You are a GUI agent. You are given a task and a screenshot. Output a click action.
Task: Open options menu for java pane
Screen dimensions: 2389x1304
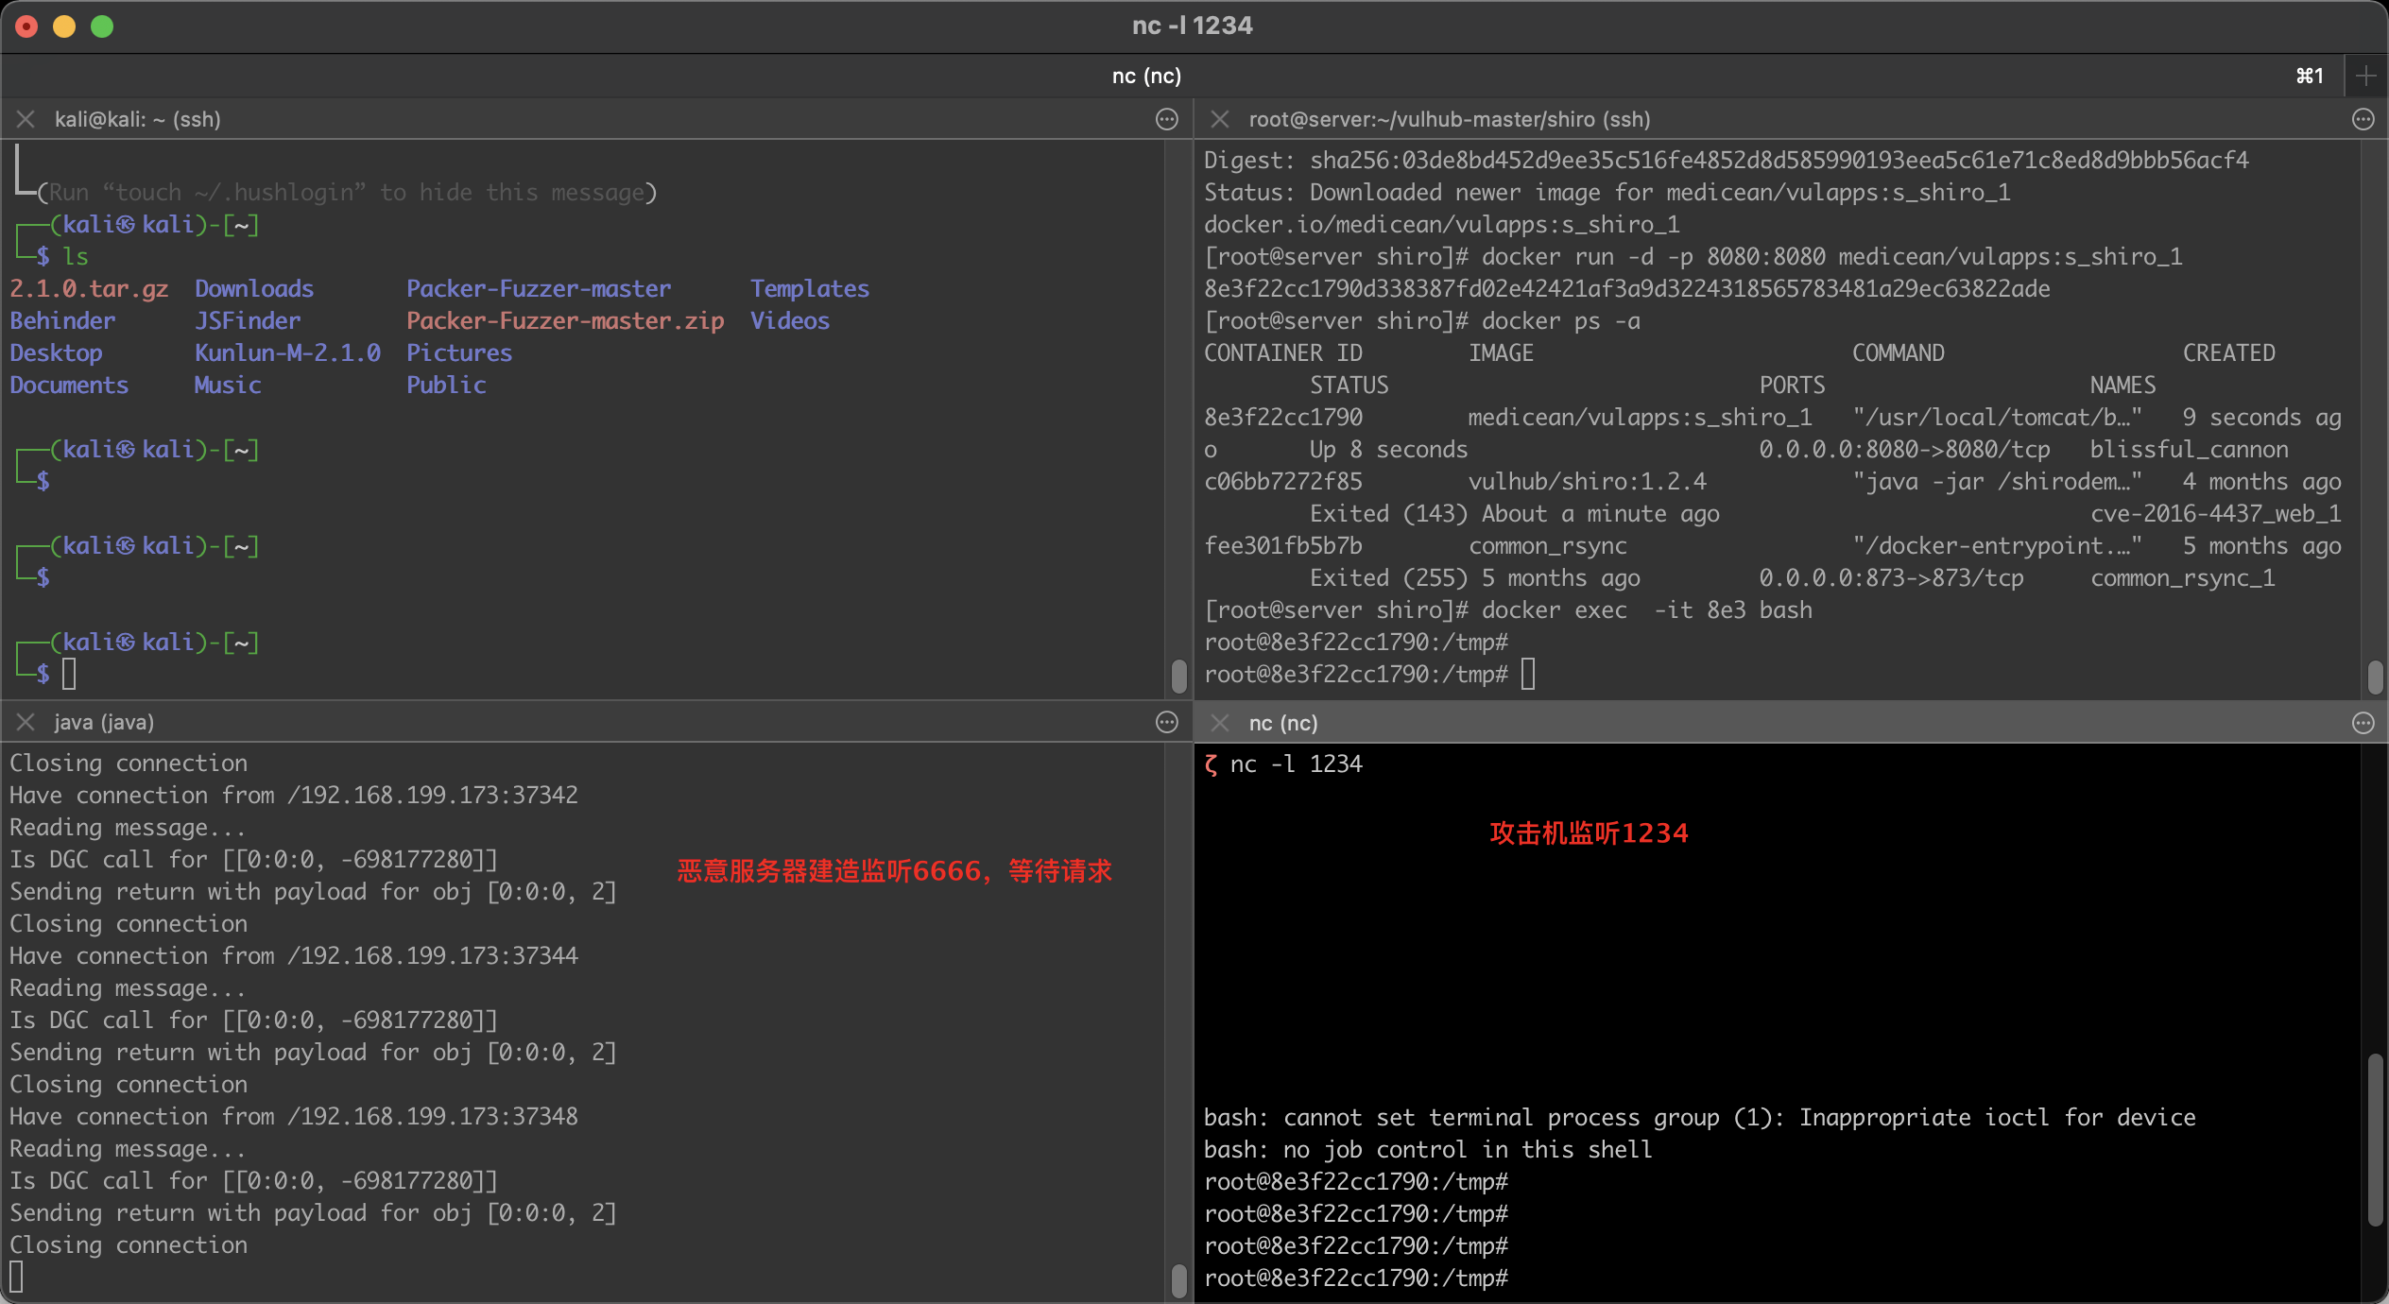(x=1167, y=722)
